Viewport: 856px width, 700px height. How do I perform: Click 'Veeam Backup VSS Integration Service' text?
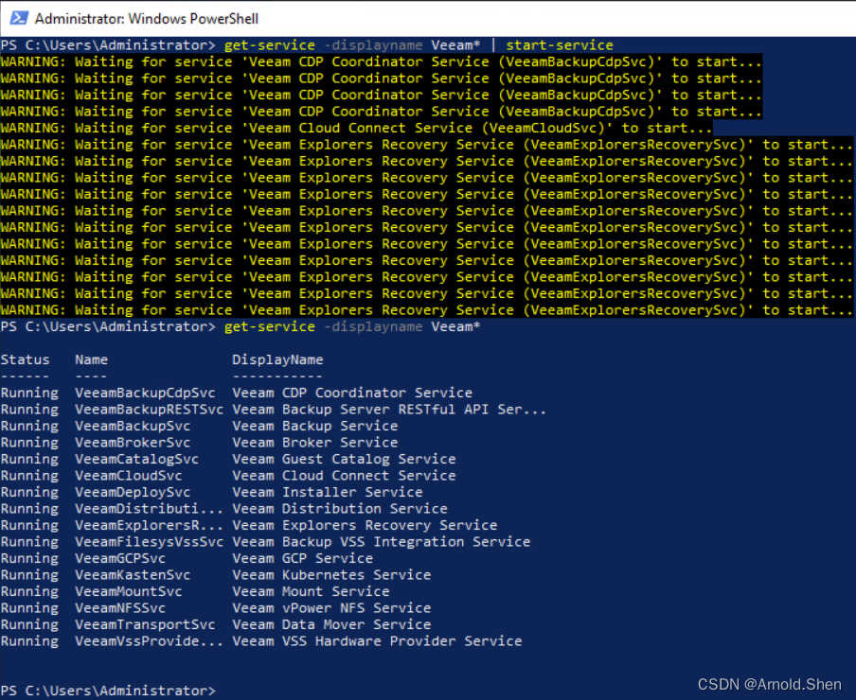pyautogui.click(x=381, y=542)
